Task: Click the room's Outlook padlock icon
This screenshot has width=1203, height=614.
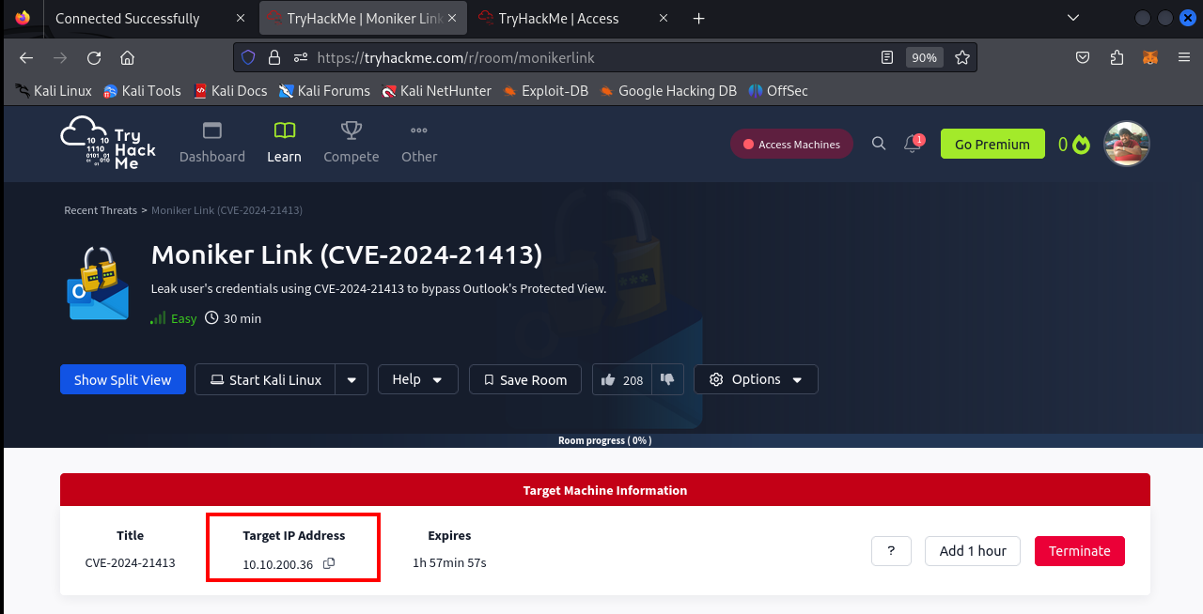Action: 98,283
